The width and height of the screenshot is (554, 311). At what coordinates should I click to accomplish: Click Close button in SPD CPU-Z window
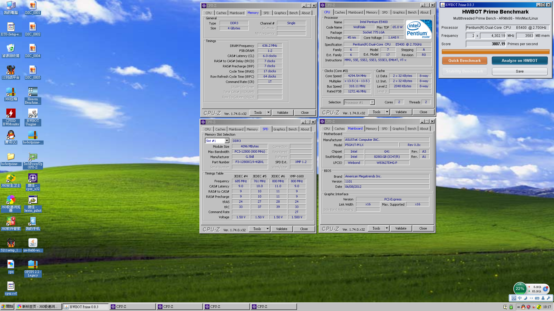click(x=304, y=229)
